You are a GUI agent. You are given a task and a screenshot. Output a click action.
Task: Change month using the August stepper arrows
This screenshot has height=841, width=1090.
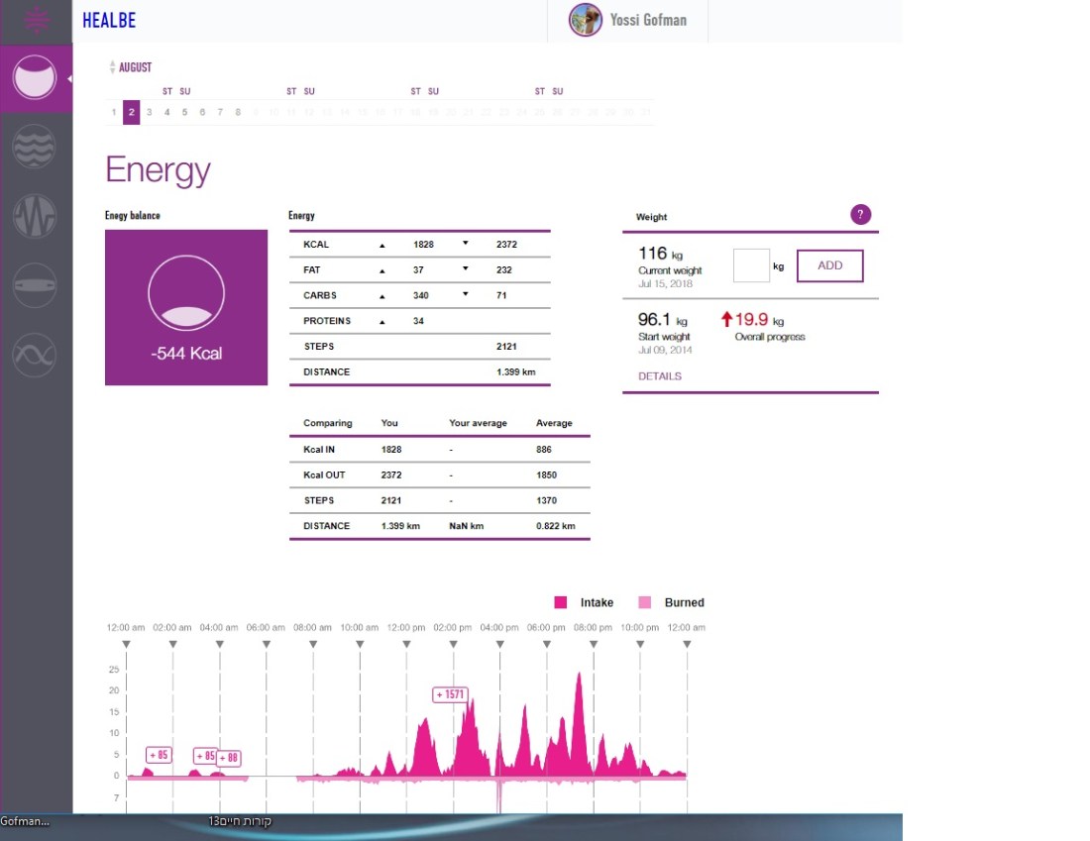coord(112,67)
